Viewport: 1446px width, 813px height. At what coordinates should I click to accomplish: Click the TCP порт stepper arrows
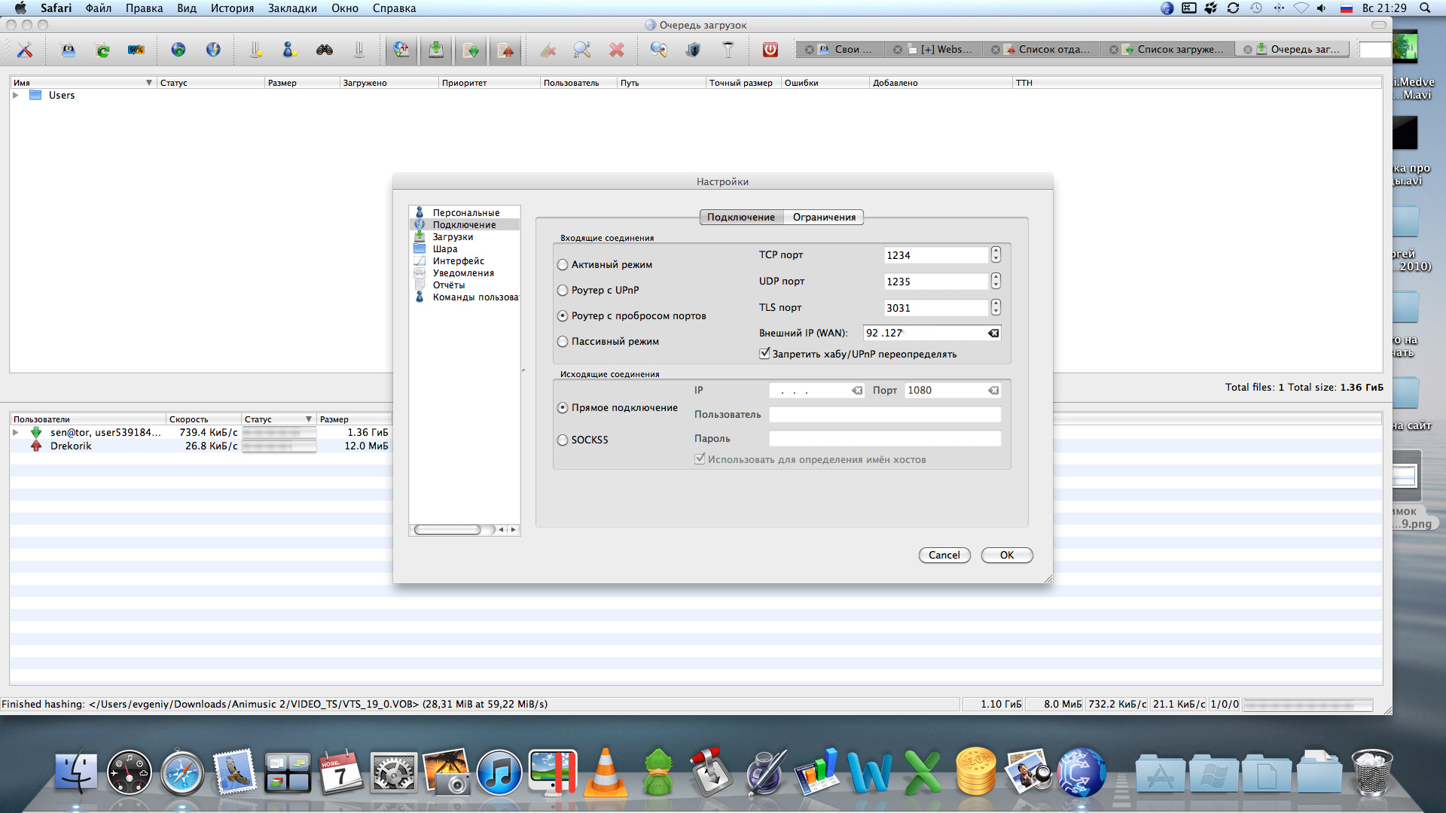pos(996,255)
